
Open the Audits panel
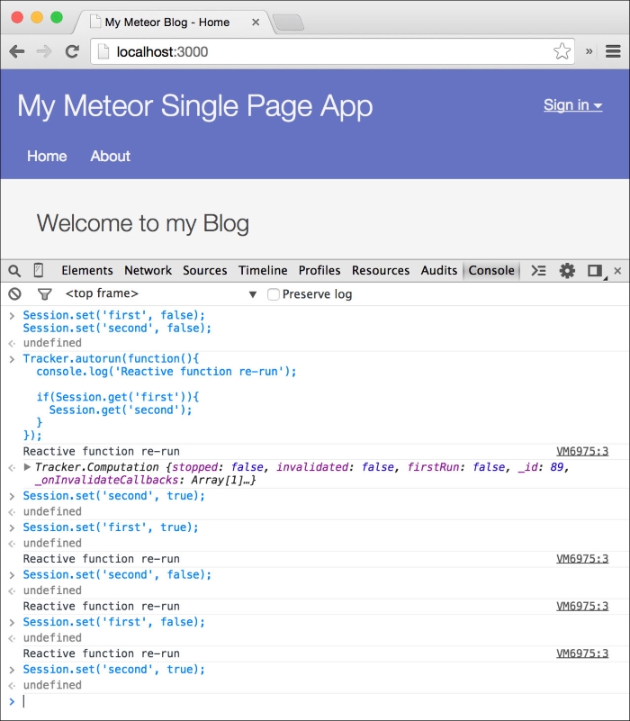tap(439, 270)
